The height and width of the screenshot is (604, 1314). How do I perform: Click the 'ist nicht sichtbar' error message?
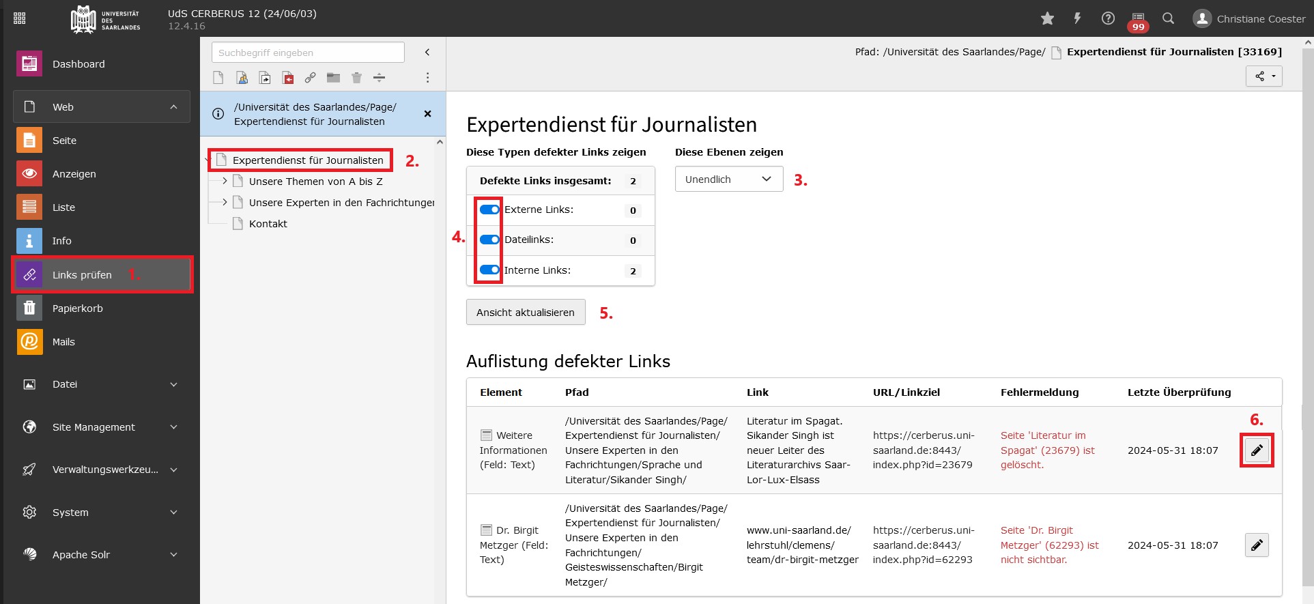tap(1050, 545)
